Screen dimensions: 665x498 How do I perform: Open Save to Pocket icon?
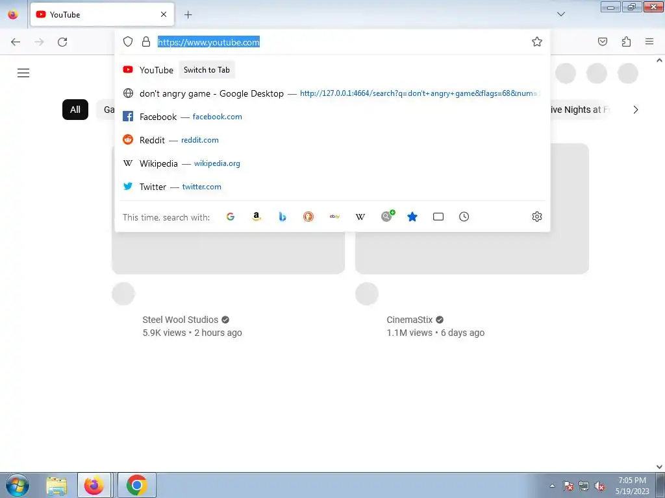tap(603, 41)
